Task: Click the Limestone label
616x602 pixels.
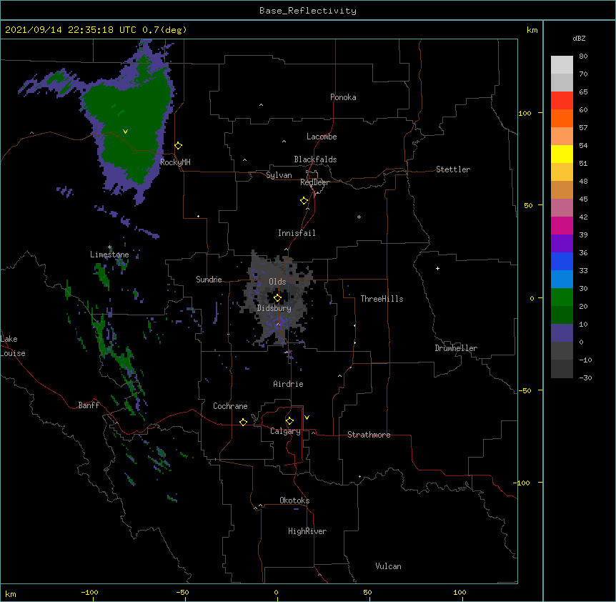Action: (x=109, y=255)
